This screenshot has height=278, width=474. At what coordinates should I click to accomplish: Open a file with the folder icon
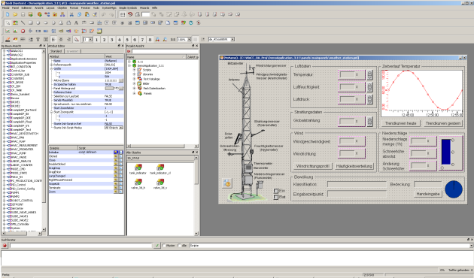[15, 14]
